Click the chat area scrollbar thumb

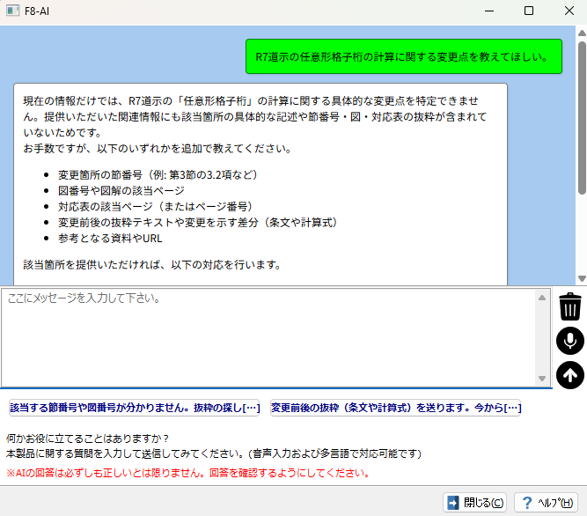(582, 117)
